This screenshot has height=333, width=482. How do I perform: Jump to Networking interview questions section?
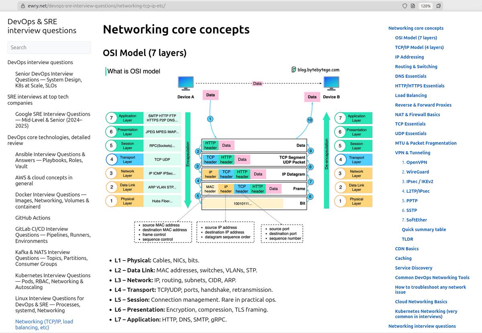422,326
